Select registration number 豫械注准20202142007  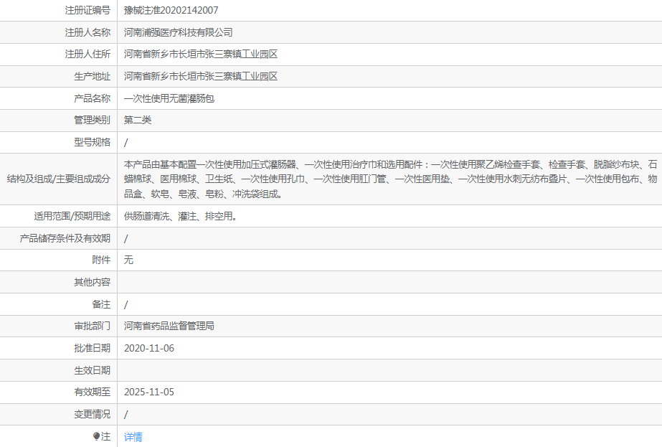pos(171,10)
